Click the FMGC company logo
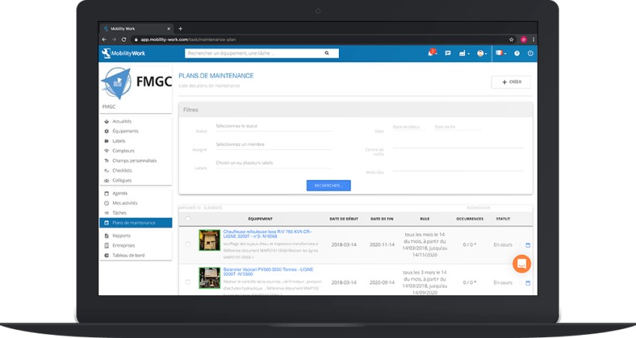This screenshot has height=338, width=636. [136, 83]
